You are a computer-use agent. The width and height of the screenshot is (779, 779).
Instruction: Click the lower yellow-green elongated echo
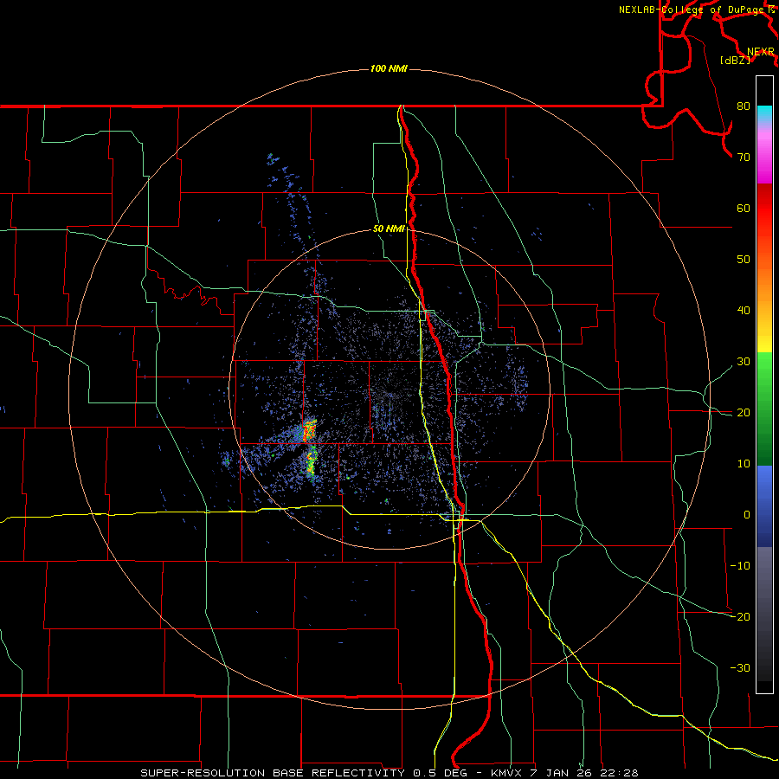pos(311,462)
